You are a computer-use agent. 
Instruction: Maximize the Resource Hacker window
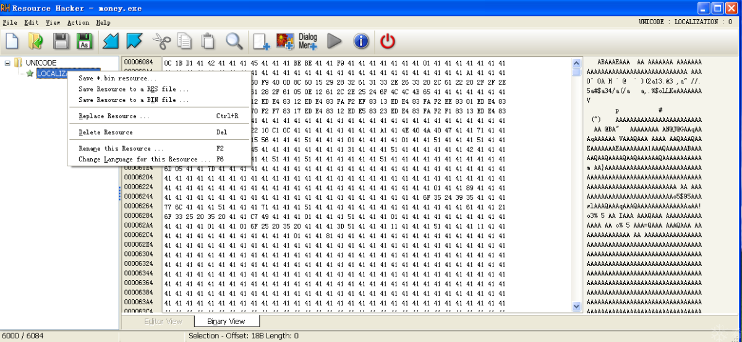click(x=717, y=8)
